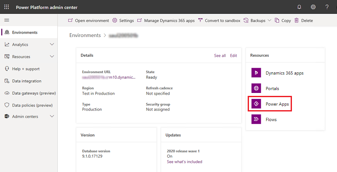Click the Power Platform admin center title
The width and height of the screenshot is (337, 172).
pyautogui.click(x=47, y=7)
